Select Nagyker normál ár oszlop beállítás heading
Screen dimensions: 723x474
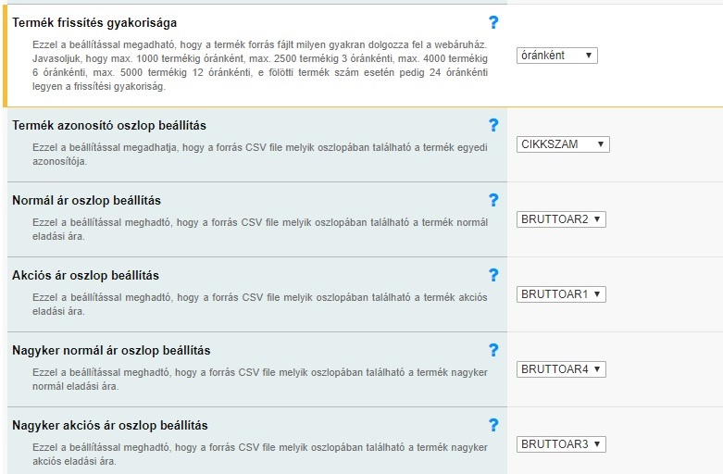[x=111, y=350]
